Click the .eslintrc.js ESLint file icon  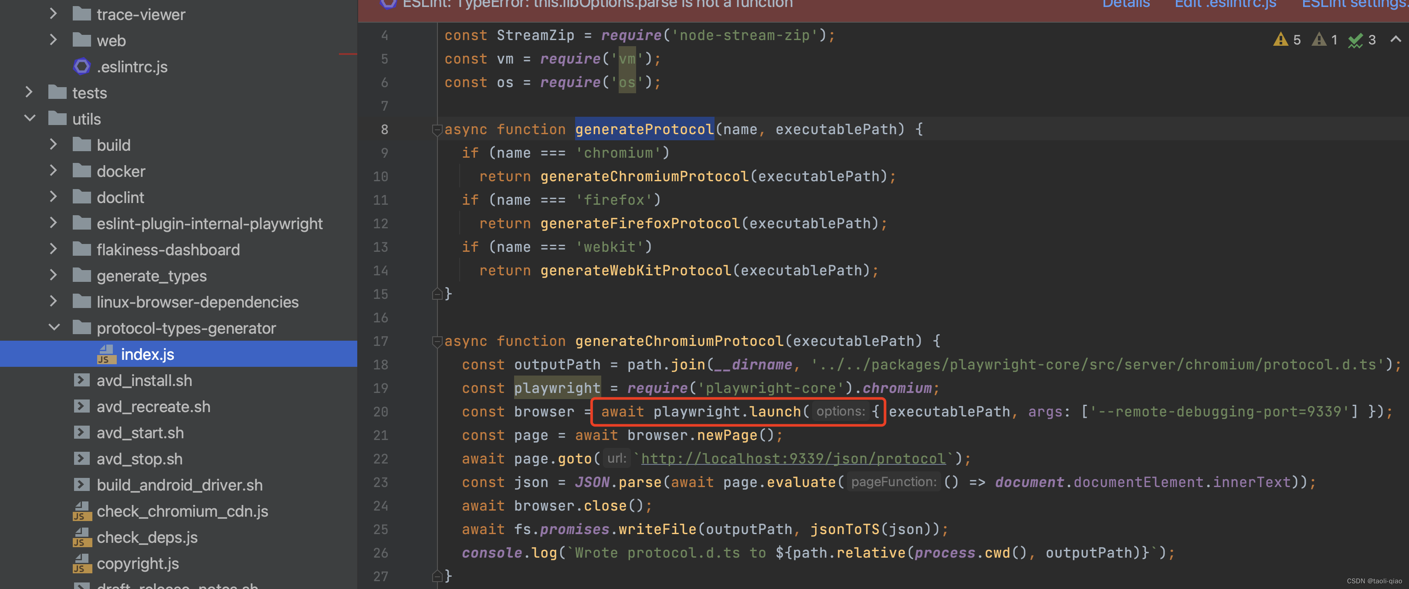pos(81,67)
